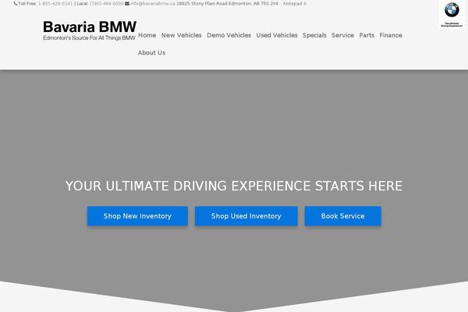Click the hero headline 'Your Ultimate Driving Experience Starts Here'

234,186
